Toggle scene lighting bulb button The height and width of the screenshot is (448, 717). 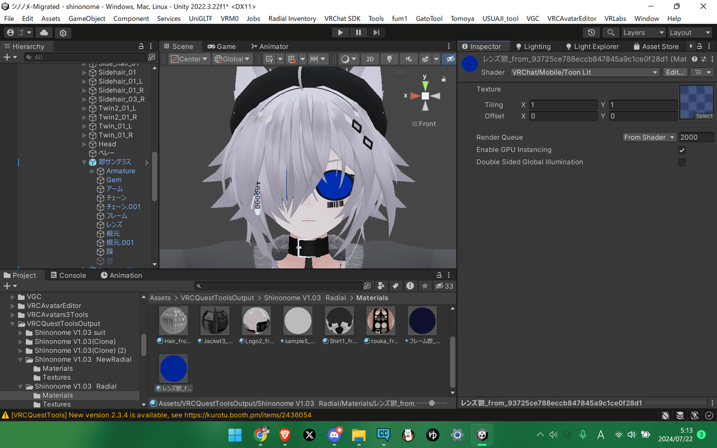click(x=390, y=59)
